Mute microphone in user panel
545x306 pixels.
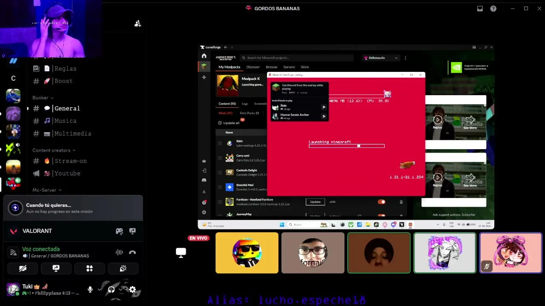[x=90, y=289]
